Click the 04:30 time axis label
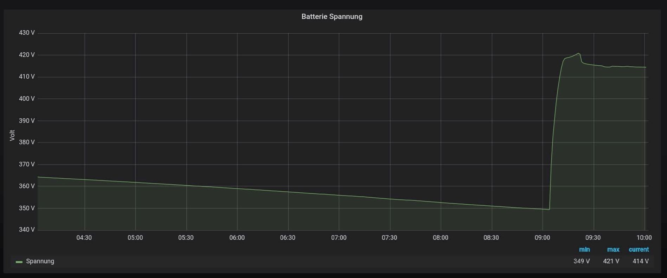 click(x=84, y=238)
